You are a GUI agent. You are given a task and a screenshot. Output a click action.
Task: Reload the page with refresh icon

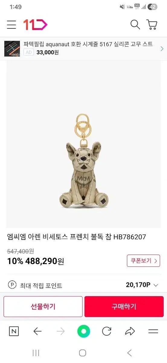[107, 332]
